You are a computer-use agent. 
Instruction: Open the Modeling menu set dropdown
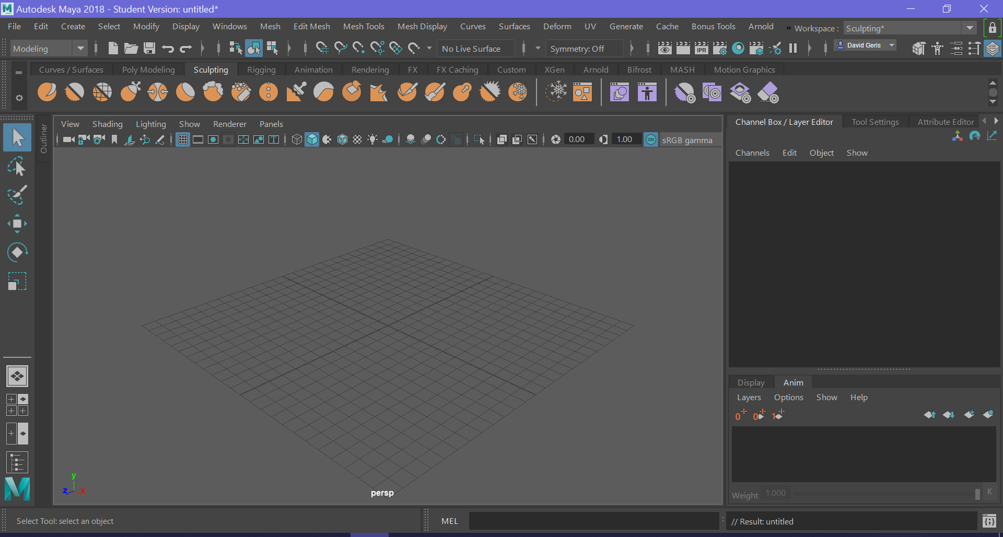[80, 48]
